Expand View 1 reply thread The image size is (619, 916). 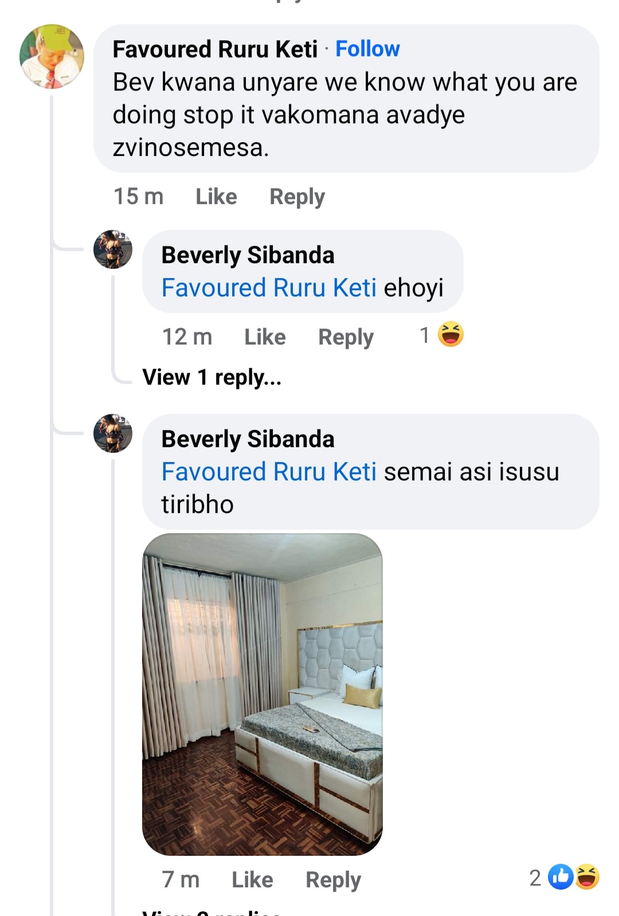211,377
